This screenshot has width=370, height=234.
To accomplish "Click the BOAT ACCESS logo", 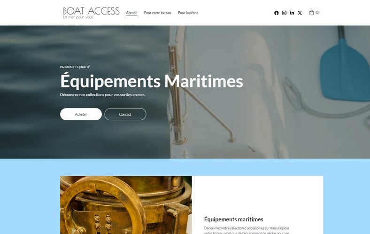I will pyautogui.click(x=91, y=11).
